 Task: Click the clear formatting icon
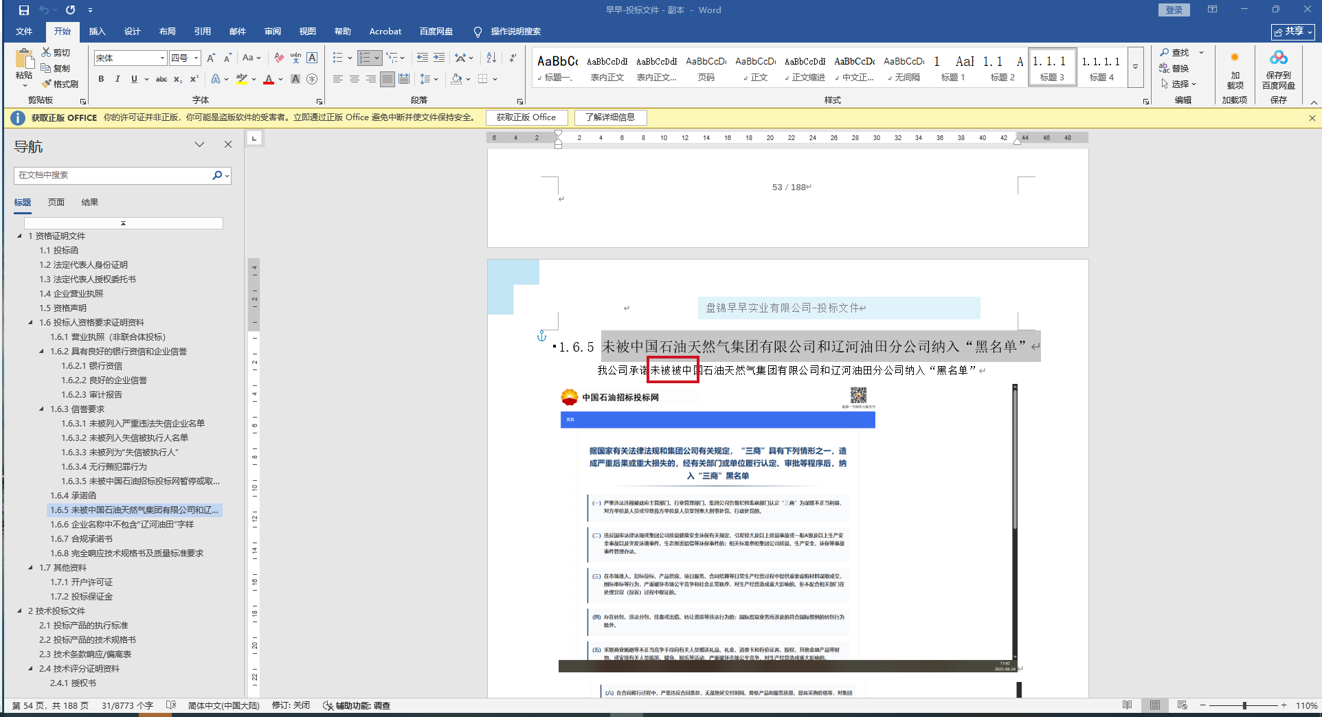click(278, 58)
